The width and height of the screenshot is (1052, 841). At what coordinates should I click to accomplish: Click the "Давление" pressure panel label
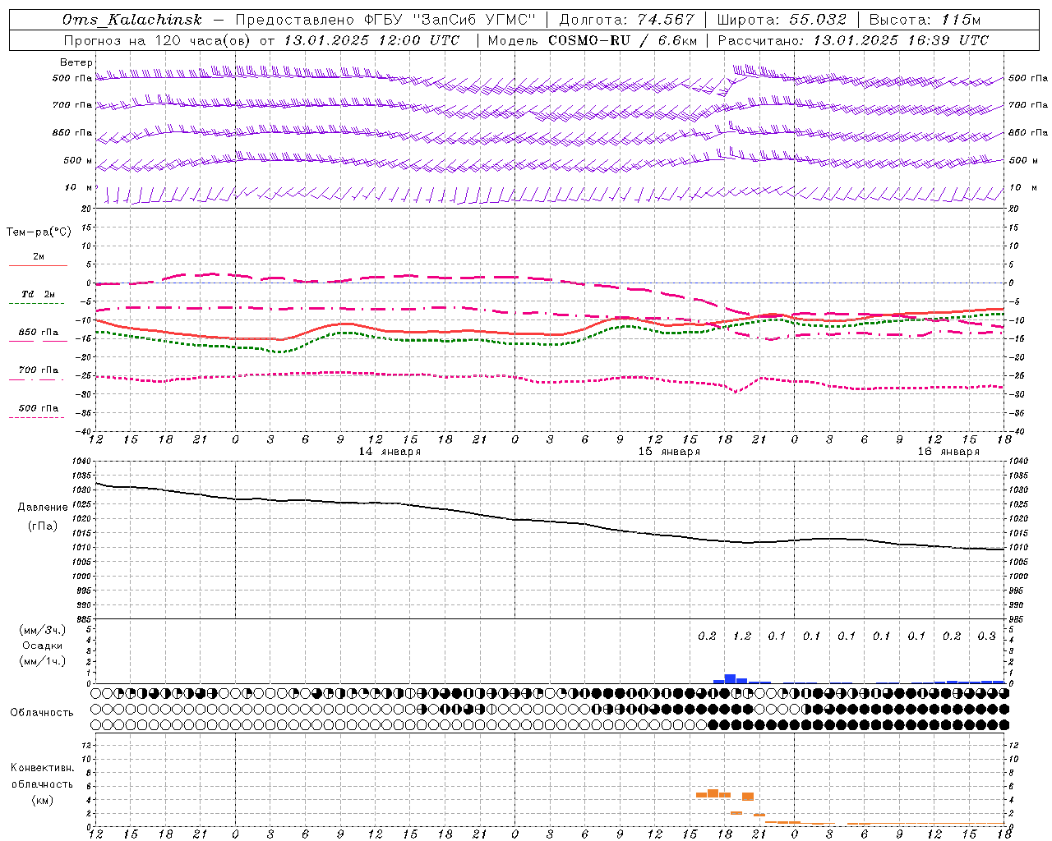coord(43,508)
